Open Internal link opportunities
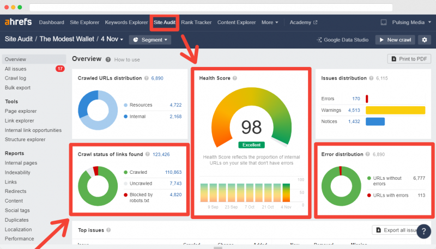This screenshot has height=249, width=436. pos(33,130)
